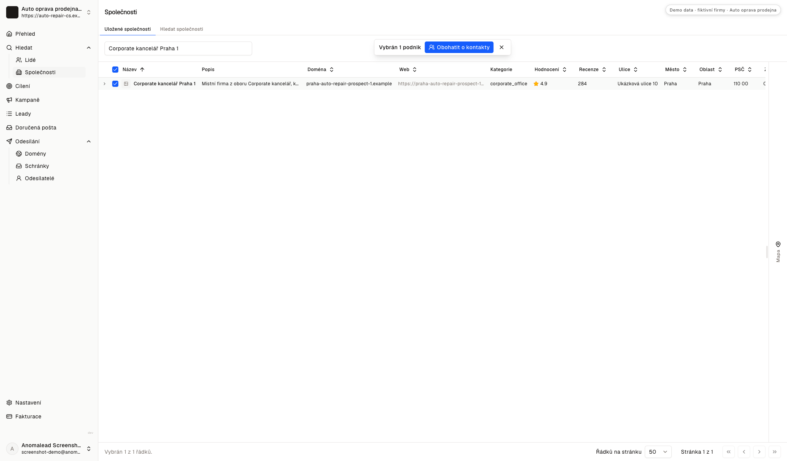Open rows per page dropdown showing 50
The image size is (787, 461).
click(658, 452)
